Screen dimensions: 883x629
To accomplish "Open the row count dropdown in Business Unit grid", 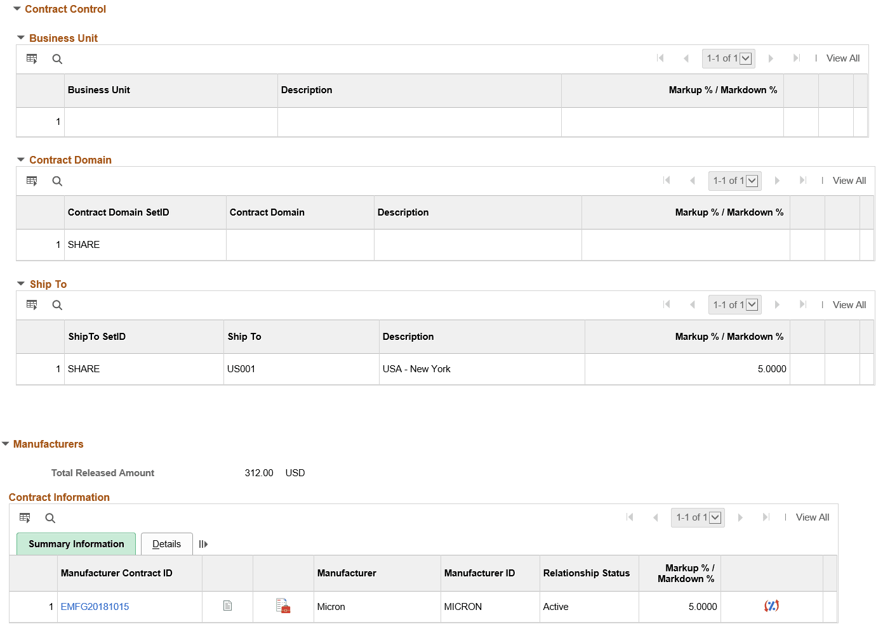I will [747, 58].
